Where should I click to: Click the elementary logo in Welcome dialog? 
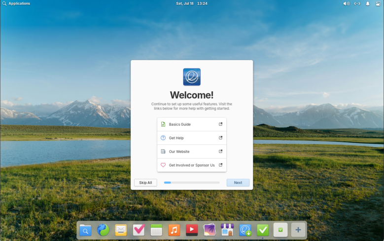click(192, 77)
